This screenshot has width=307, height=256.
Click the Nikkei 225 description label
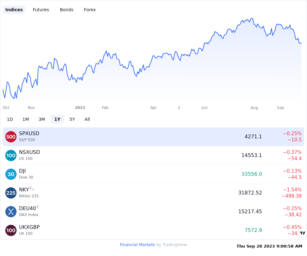(29, 196)
